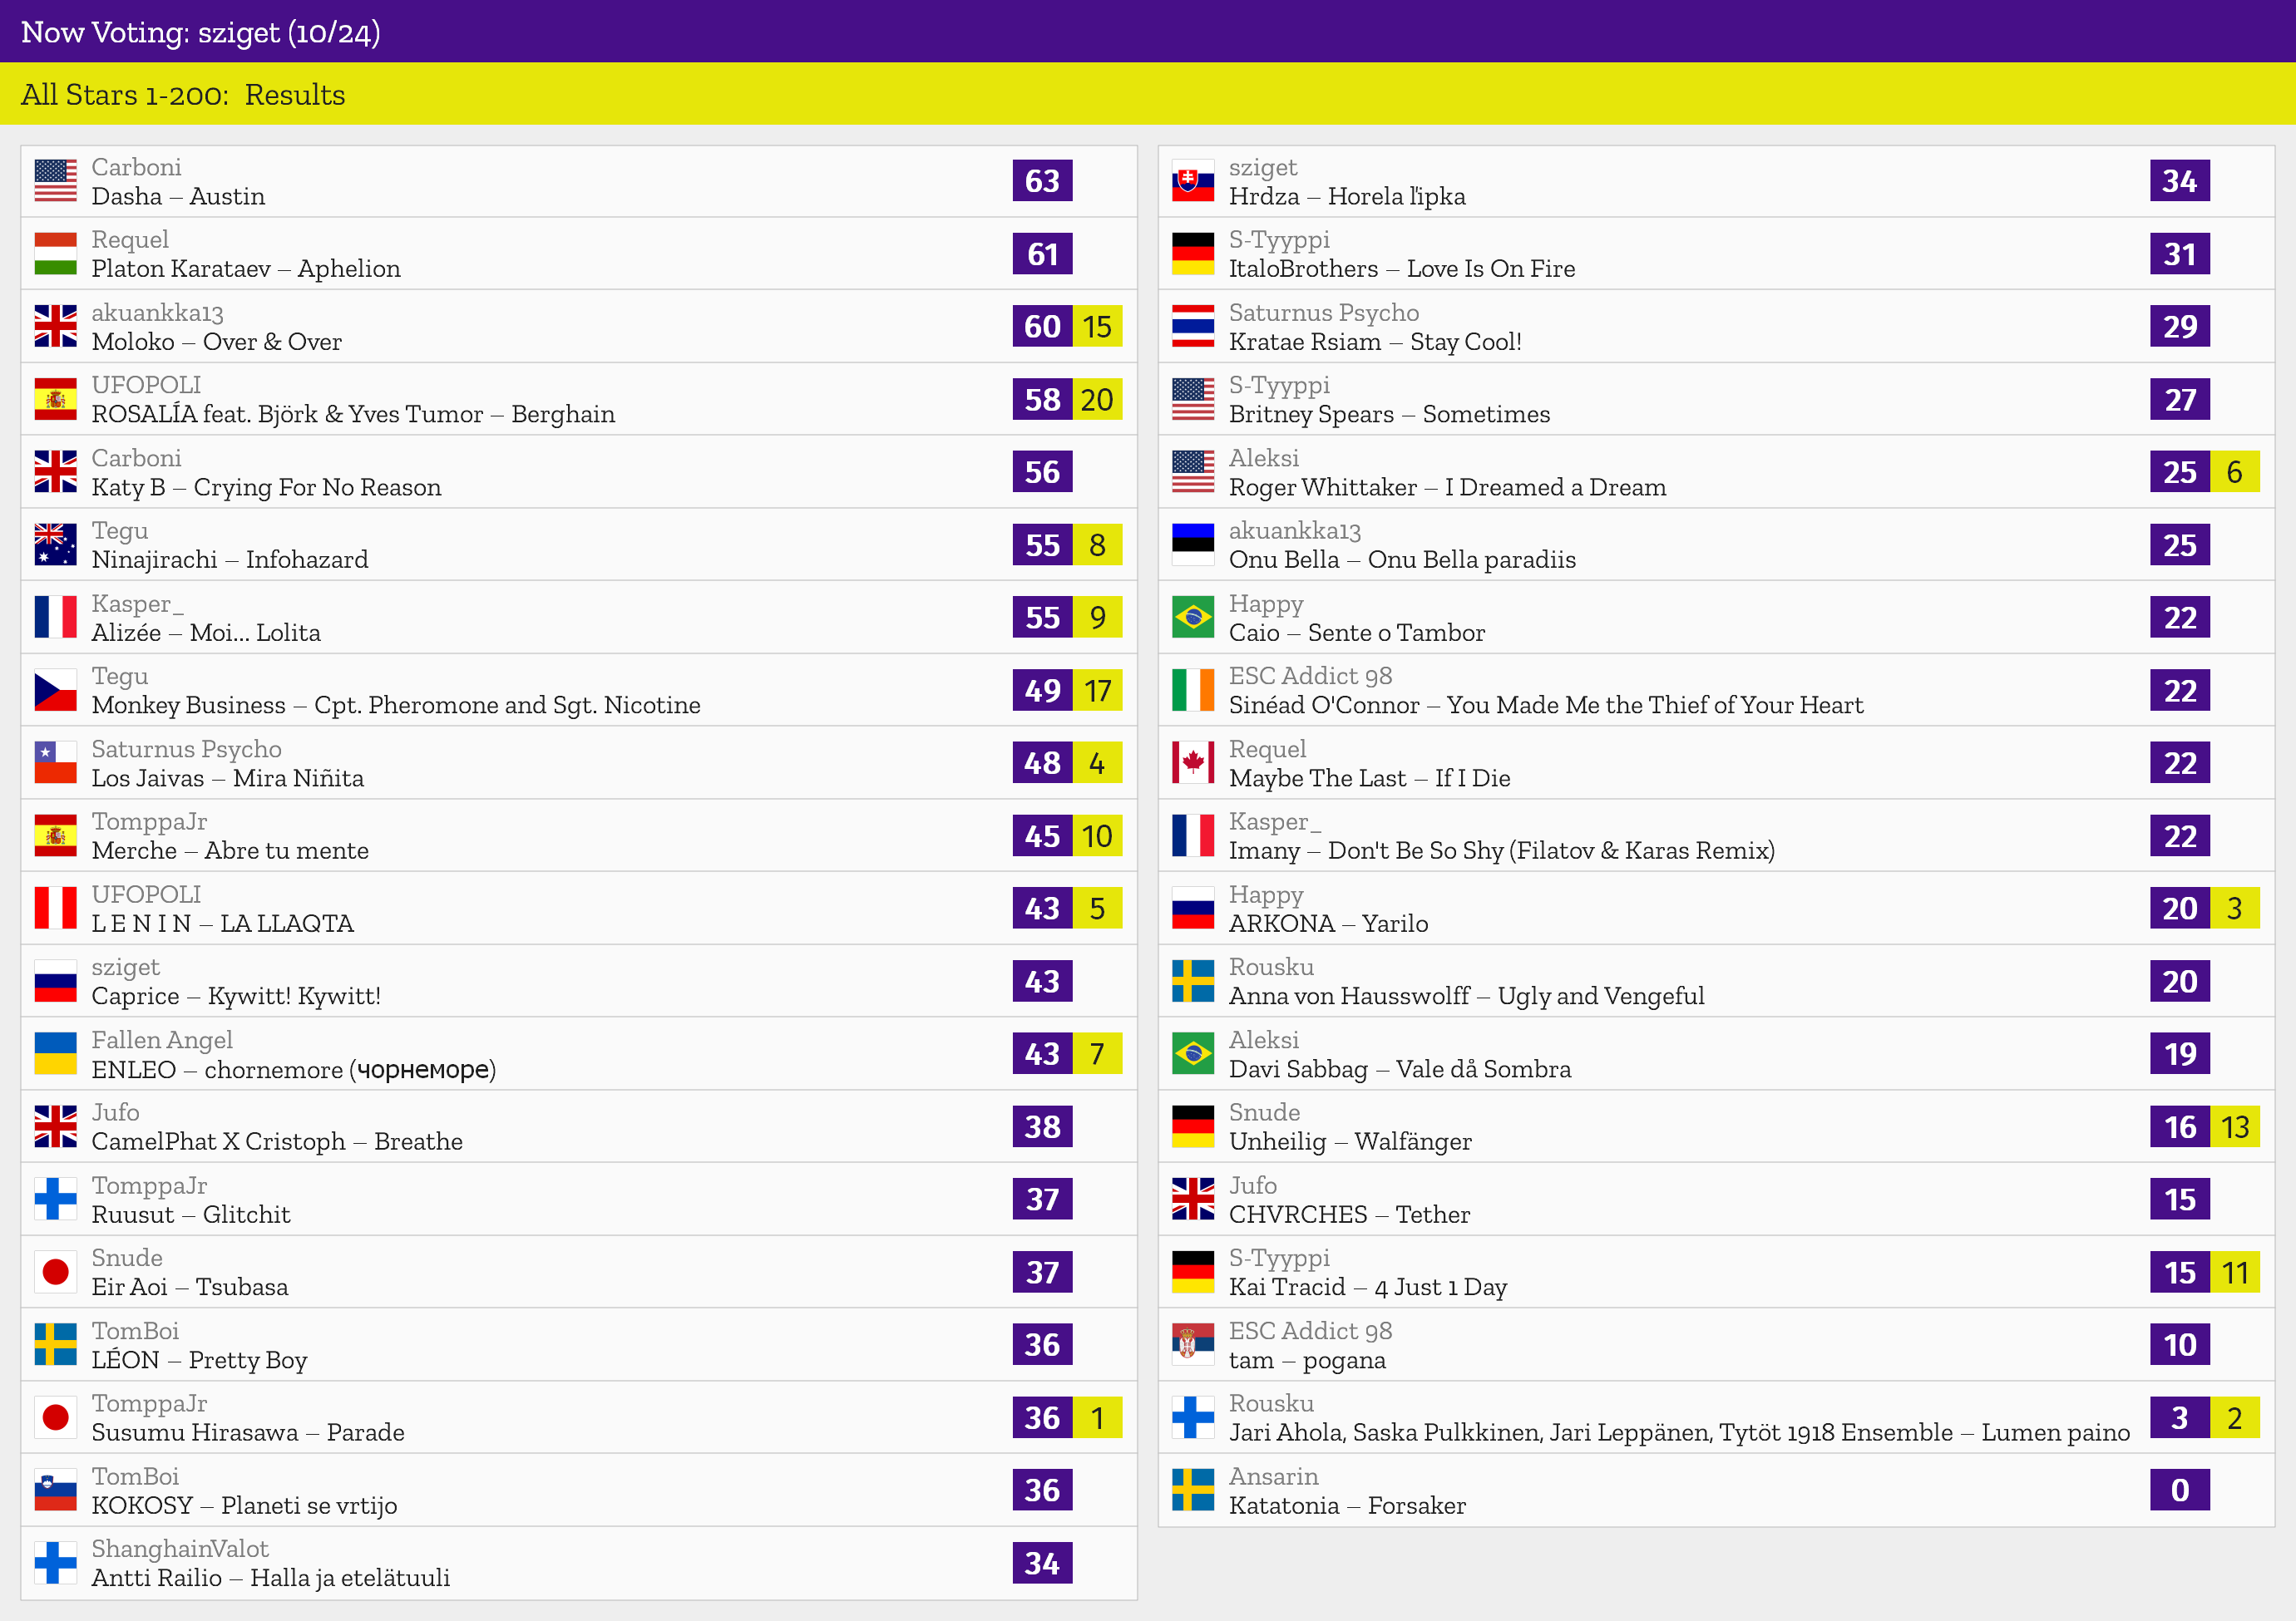The width and height of the screenshot is (2296, 1621).
Task: Select the UK flag beside Katy B entry
Action: tap(55, 471)
